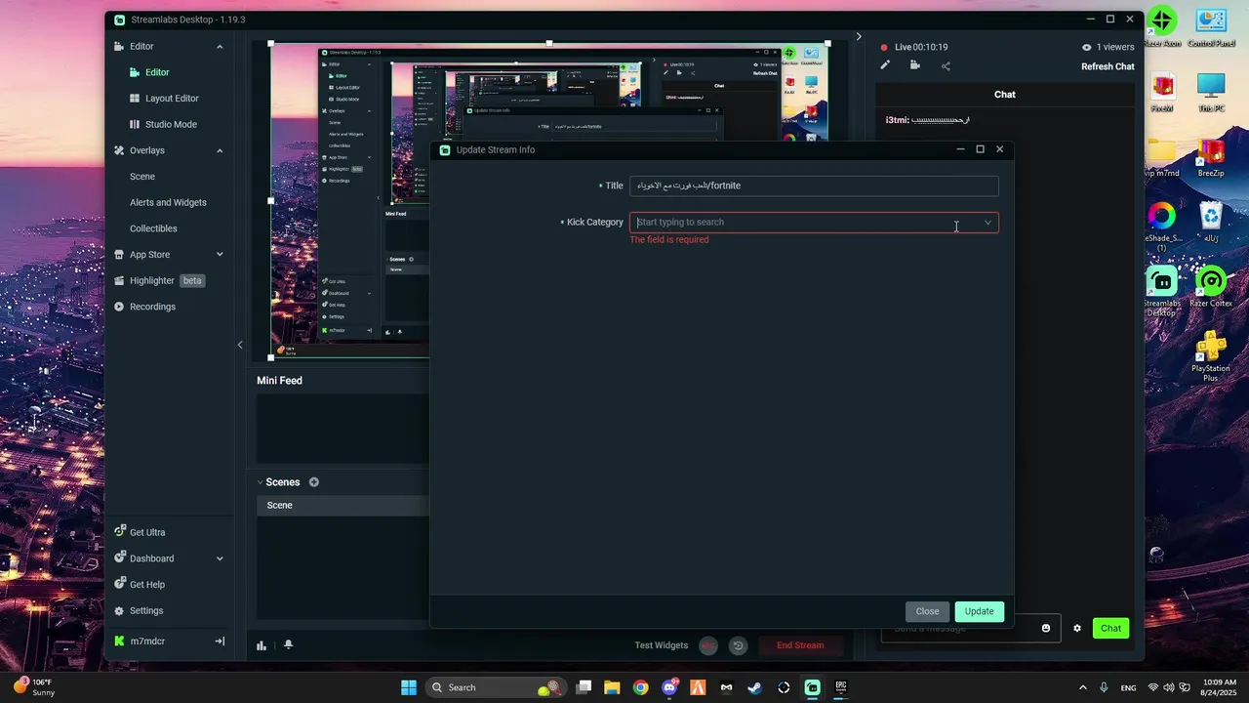Click the Kick Category search field
1249x703 pixels.
(814, 223)
